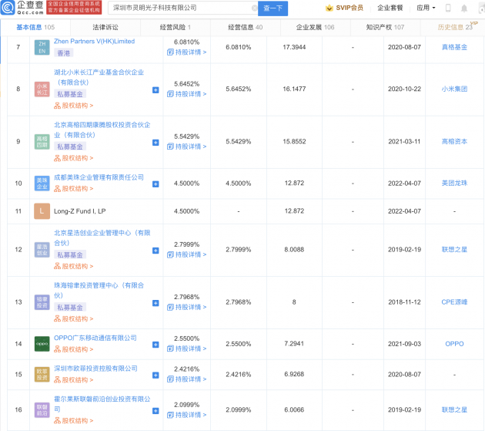View 持股详情 for the 5.6452% row
485x431 pixels.
(x=186, y=94)
